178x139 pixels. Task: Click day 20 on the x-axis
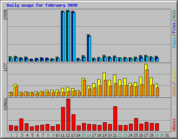(110, 135)
